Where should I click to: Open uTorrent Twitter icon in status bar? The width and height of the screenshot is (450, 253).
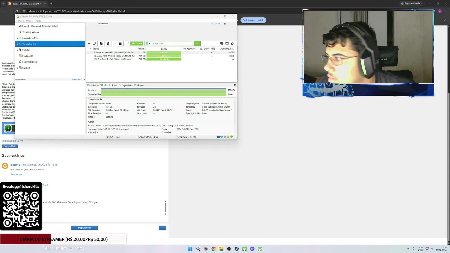pos(221,137)
